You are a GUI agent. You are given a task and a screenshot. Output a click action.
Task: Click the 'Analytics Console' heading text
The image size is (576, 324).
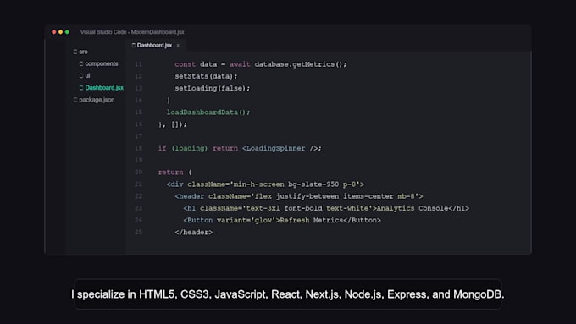tap(413, 208)
